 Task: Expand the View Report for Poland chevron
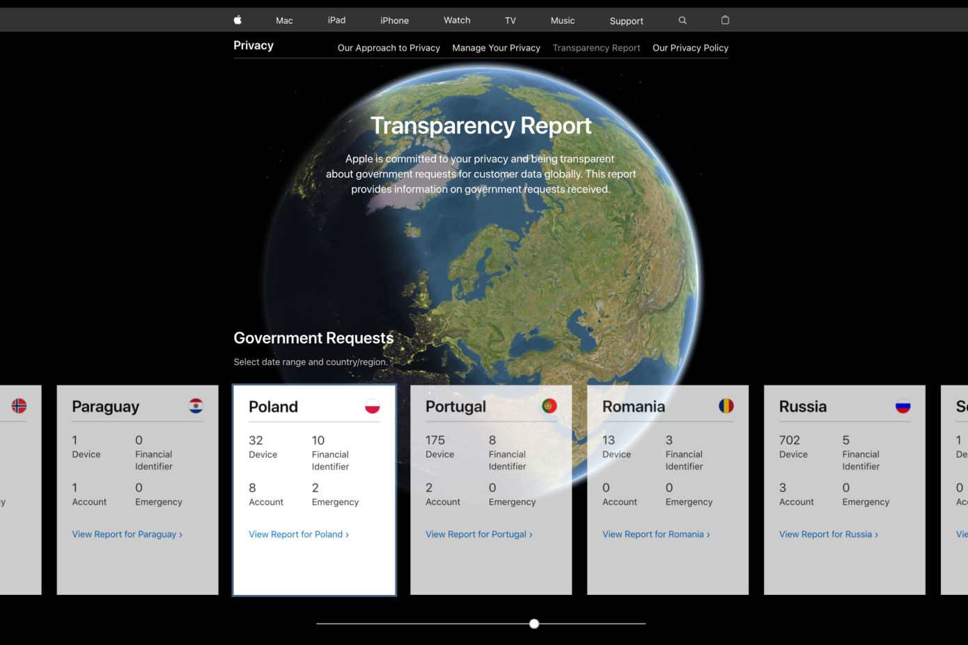347,534
